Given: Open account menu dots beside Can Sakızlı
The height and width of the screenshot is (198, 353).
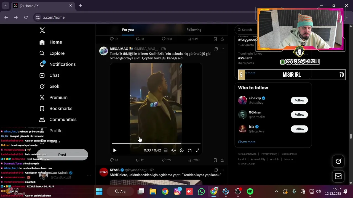Looking at the screenshot, I should click(x=89, y=175).
